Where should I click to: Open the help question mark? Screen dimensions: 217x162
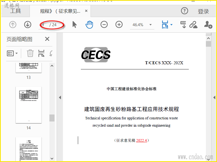[x=184, y=11]
